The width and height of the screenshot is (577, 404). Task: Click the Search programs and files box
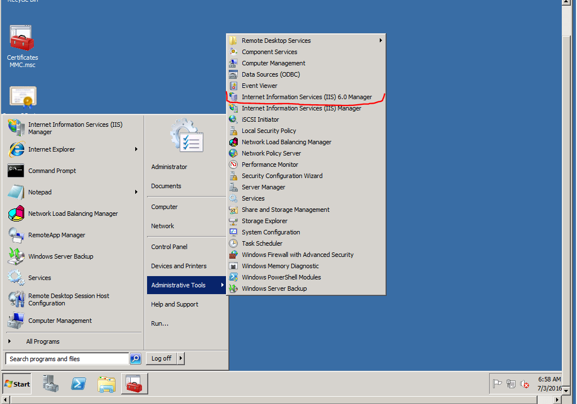click(67, 359)
